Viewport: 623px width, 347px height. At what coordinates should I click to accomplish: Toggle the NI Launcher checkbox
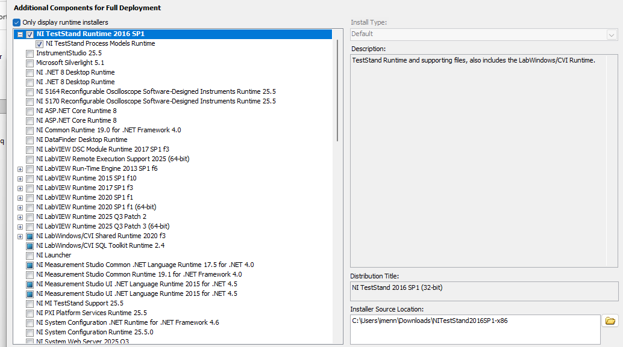click(x=30, y=256)
